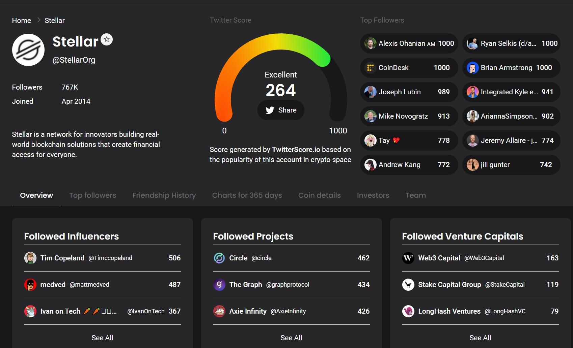This screenshot has height=348, width=573.
Task: Click Joseph Lubin's avatar
Action: [371, 92]
